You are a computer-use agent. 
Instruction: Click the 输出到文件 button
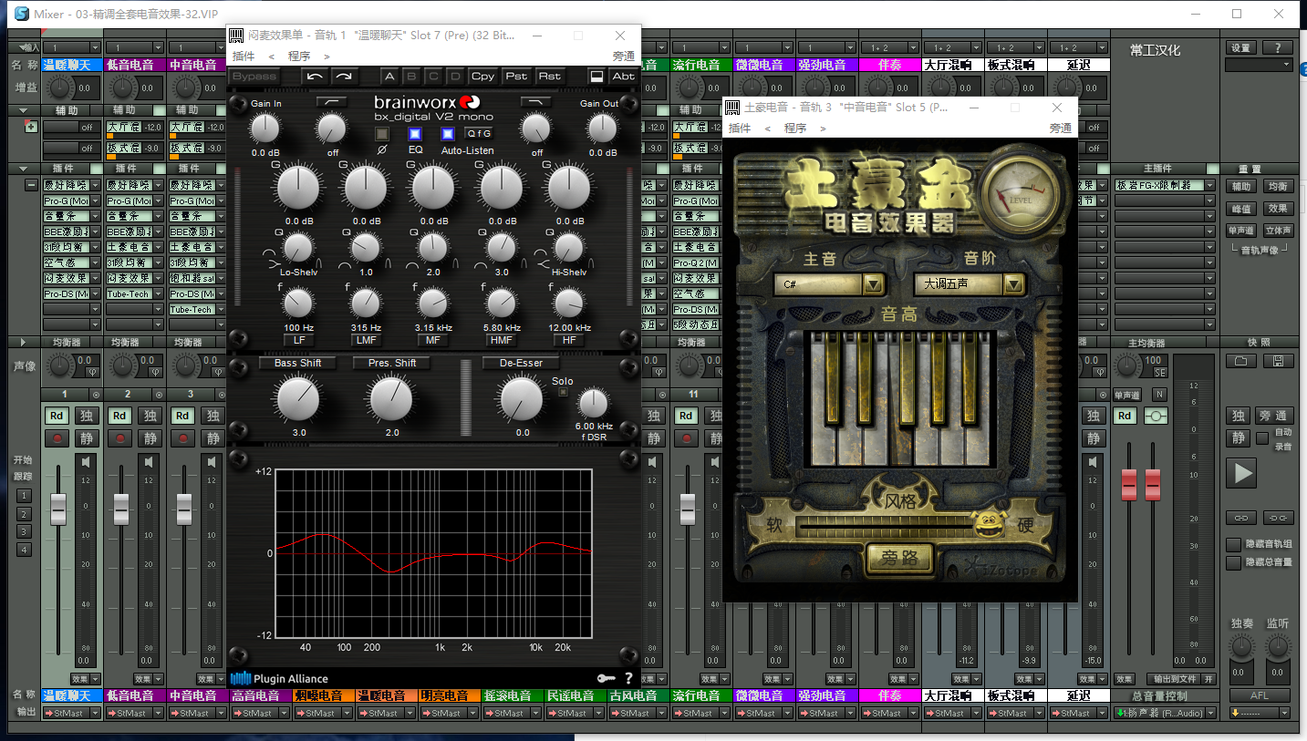click(x=1174, y=679)
